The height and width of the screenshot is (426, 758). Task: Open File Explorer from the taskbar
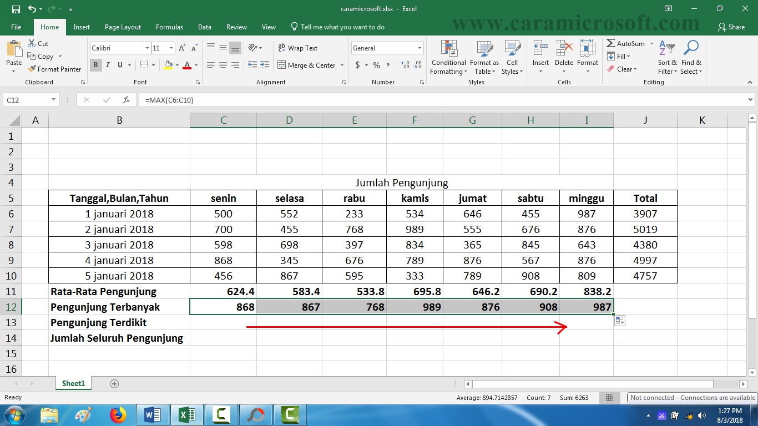click(x=49, y=415)
